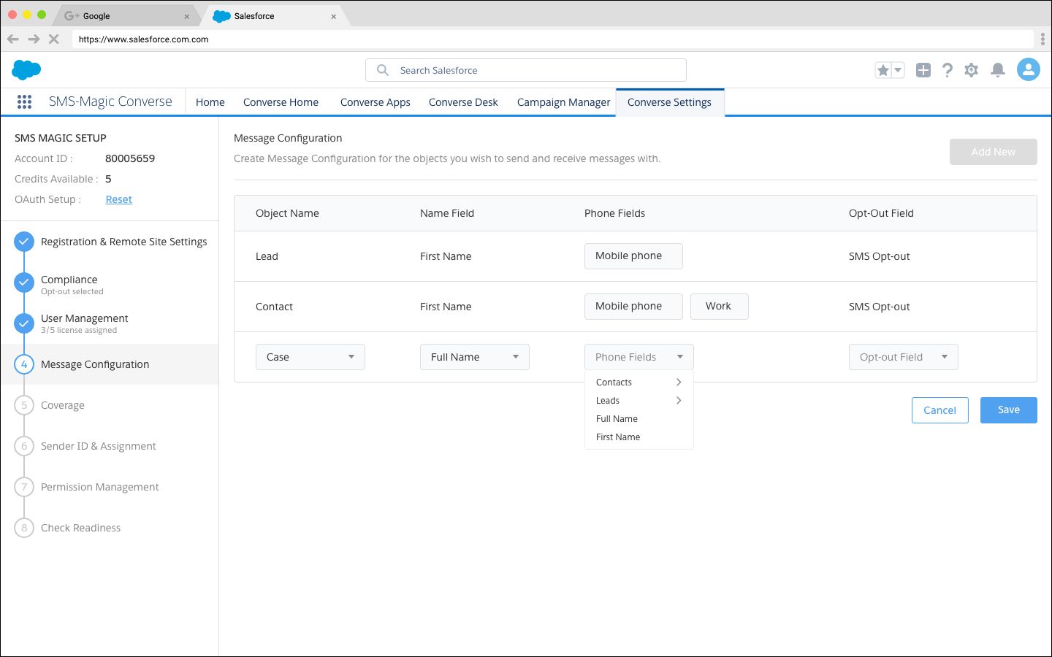The image size is (1052, 657).
Task: Open Sender ID & Assignment step
Action: 99,446
